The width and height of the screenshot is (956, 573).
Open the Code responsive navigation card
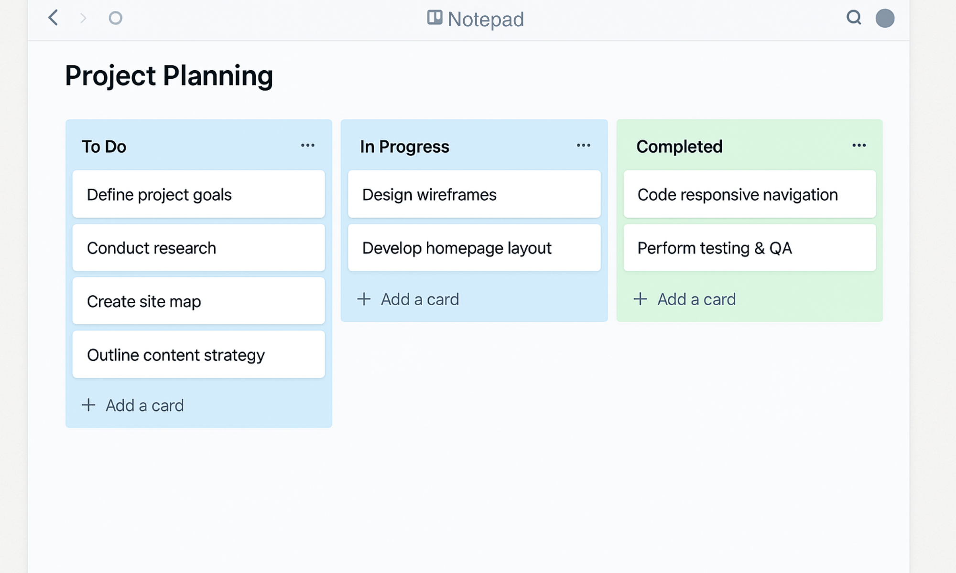click(x=750, y=194)
